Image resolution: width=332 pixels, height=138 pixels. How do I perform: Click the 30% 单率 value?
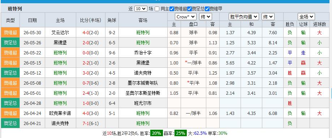click(x=223, y=133)
